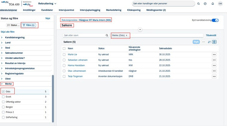Select the checkbox for Sebastian Johansen

pos(64,60)
